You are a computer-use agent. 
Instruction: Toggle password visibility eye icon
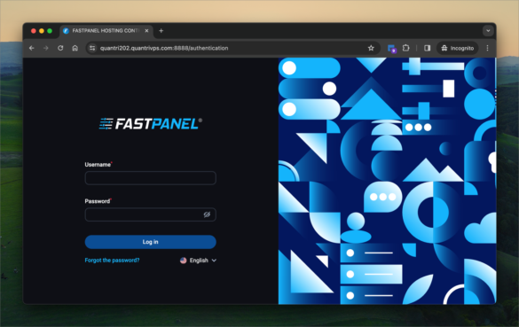click(207, 214)
